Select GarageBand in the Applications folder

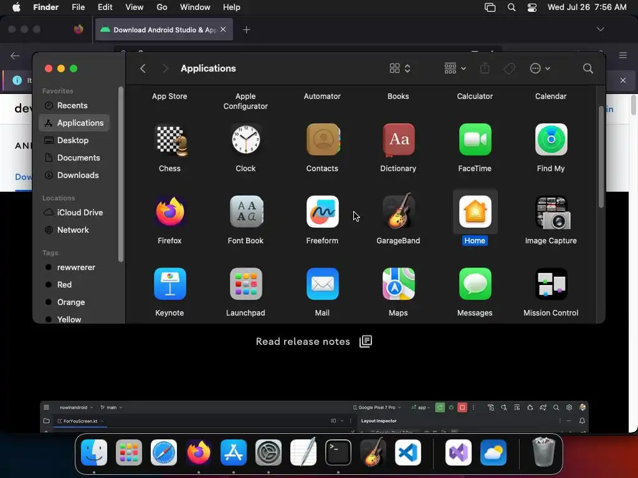399,210
